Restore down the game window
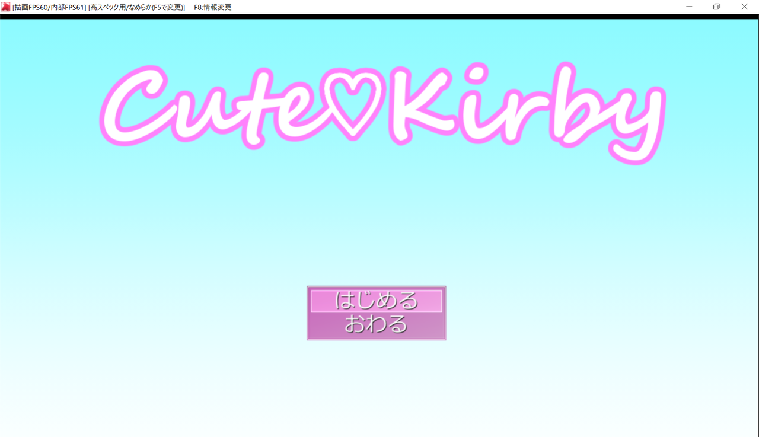 [716, 7]
